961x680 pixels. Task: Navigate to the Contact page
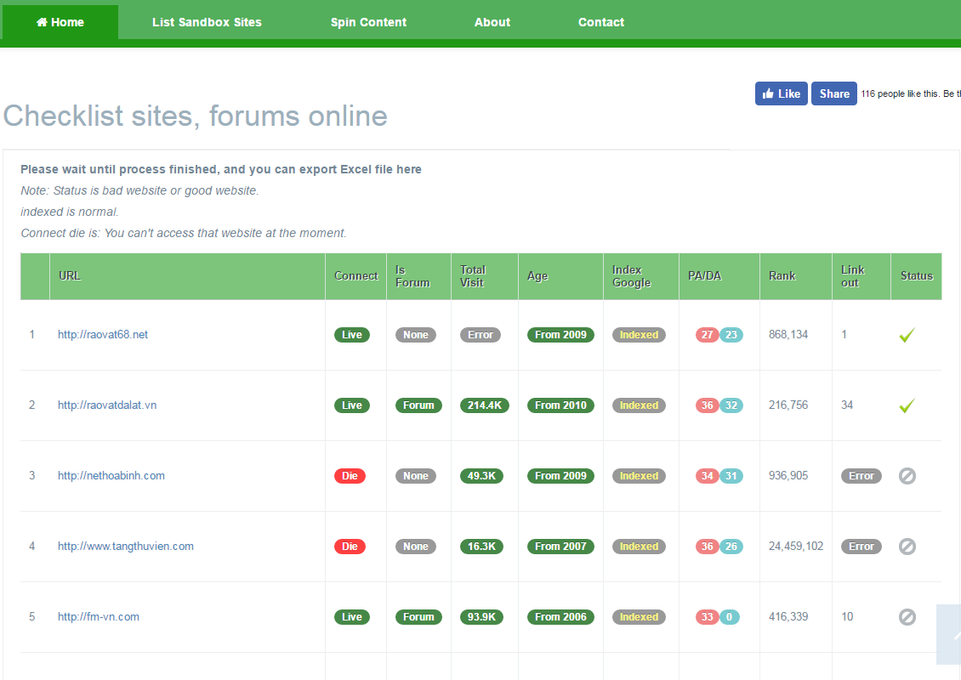601,22
